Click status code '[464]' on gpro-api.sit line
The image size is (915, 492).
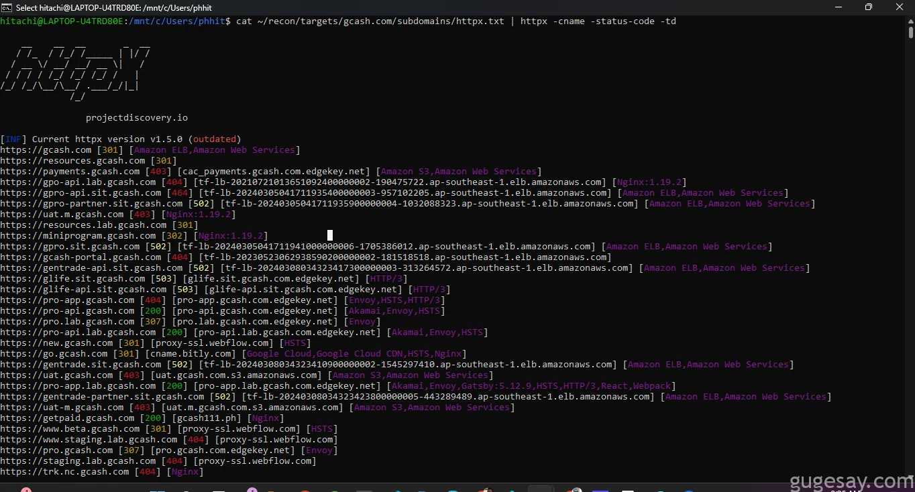[x=180, y=192]
